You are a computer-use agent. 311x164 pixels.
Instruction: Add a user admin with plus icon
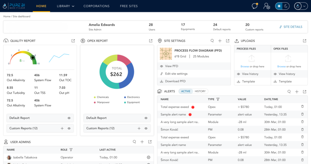coord(142,142)
